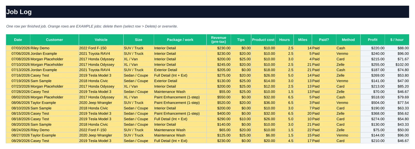The height and width of the screenshot is (149, 415).
Task: Select the Paid? column header
Action: [324, 40]
